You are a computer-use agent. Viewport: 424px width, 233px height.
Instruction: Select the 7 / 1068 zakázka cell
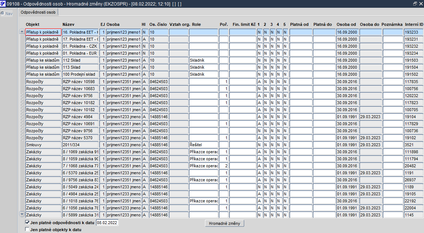(x=80, y=166)
